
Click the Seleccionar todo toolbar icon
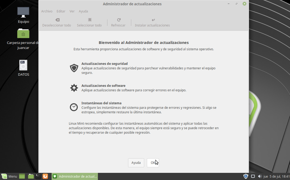[x=90, y=20]
